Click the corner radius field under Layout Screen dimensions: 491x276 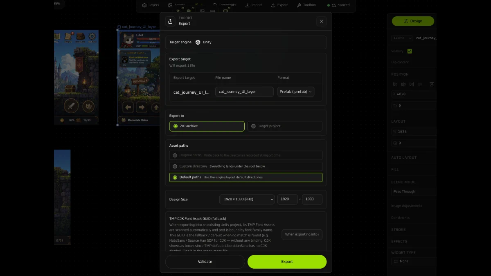pyautogui.click(x=414, y=143)
